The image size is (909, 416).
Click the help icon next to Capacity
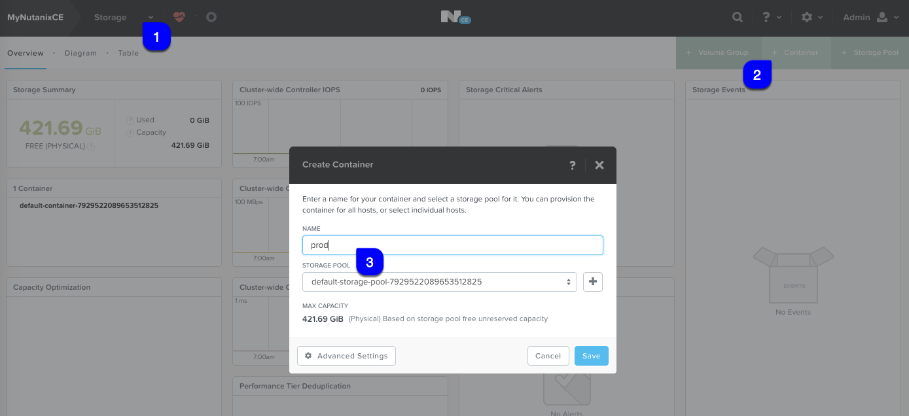130,133
